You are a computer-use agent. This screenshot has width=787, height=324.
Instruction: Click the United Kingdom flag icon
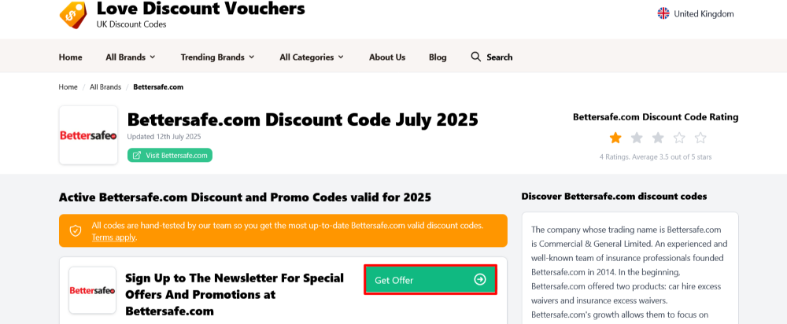(663, 13)
